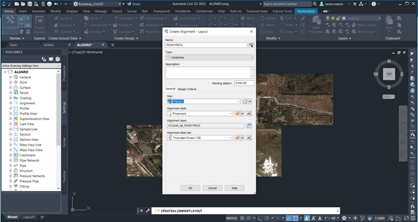Expand the Alignment settings tree node

coord(10,103)
